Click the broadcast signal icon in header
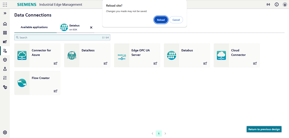 pos(268,5)
